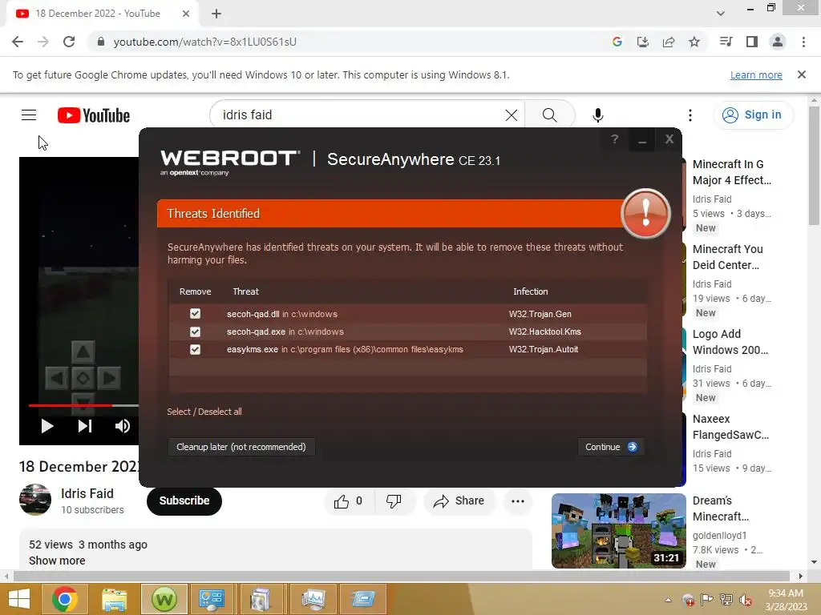
Task: Click the browser Back arrow
Action: (18, 42)
